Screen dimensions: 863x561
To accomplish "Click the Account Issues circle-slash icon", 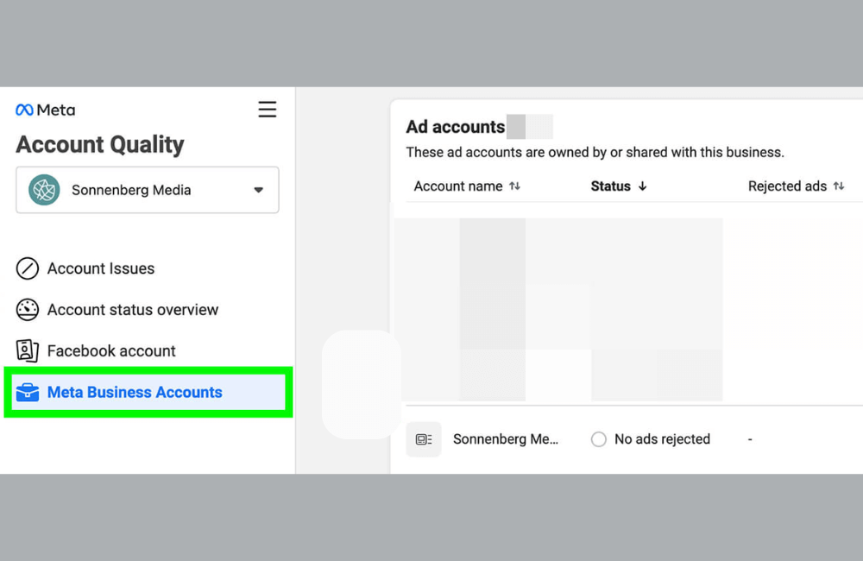I will (28, 268).
